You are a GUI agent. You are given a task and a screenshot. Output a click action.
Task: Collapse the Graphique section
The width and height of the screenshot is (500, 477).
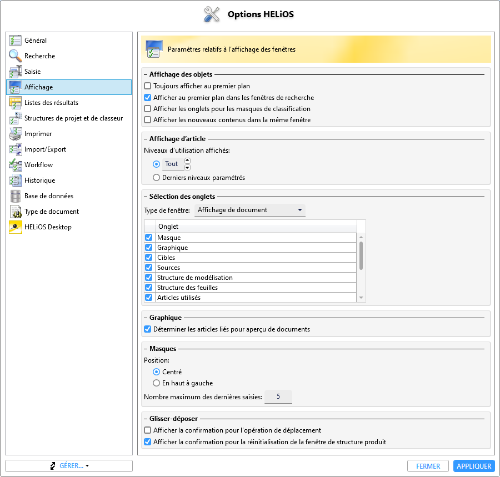click(146, 318)
